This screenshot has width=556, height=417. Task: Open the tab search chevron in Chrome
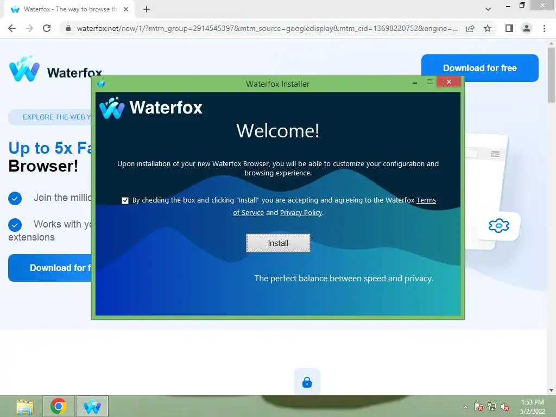pyautogui.click(x=488, y=9)
